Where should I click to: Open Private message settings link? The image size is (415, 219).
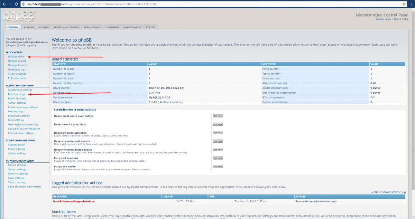click(x=23, y=107)
